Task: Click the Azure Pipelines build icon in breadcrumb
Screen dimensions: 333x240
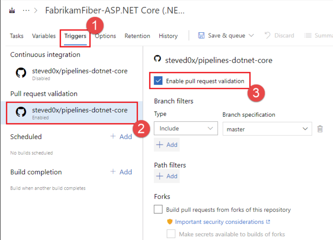Action: [x=12, y=10]
